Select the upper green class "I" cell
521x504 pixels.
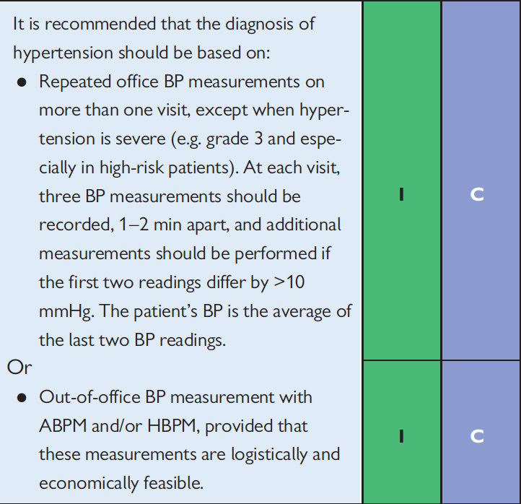(x=401, y=195)
